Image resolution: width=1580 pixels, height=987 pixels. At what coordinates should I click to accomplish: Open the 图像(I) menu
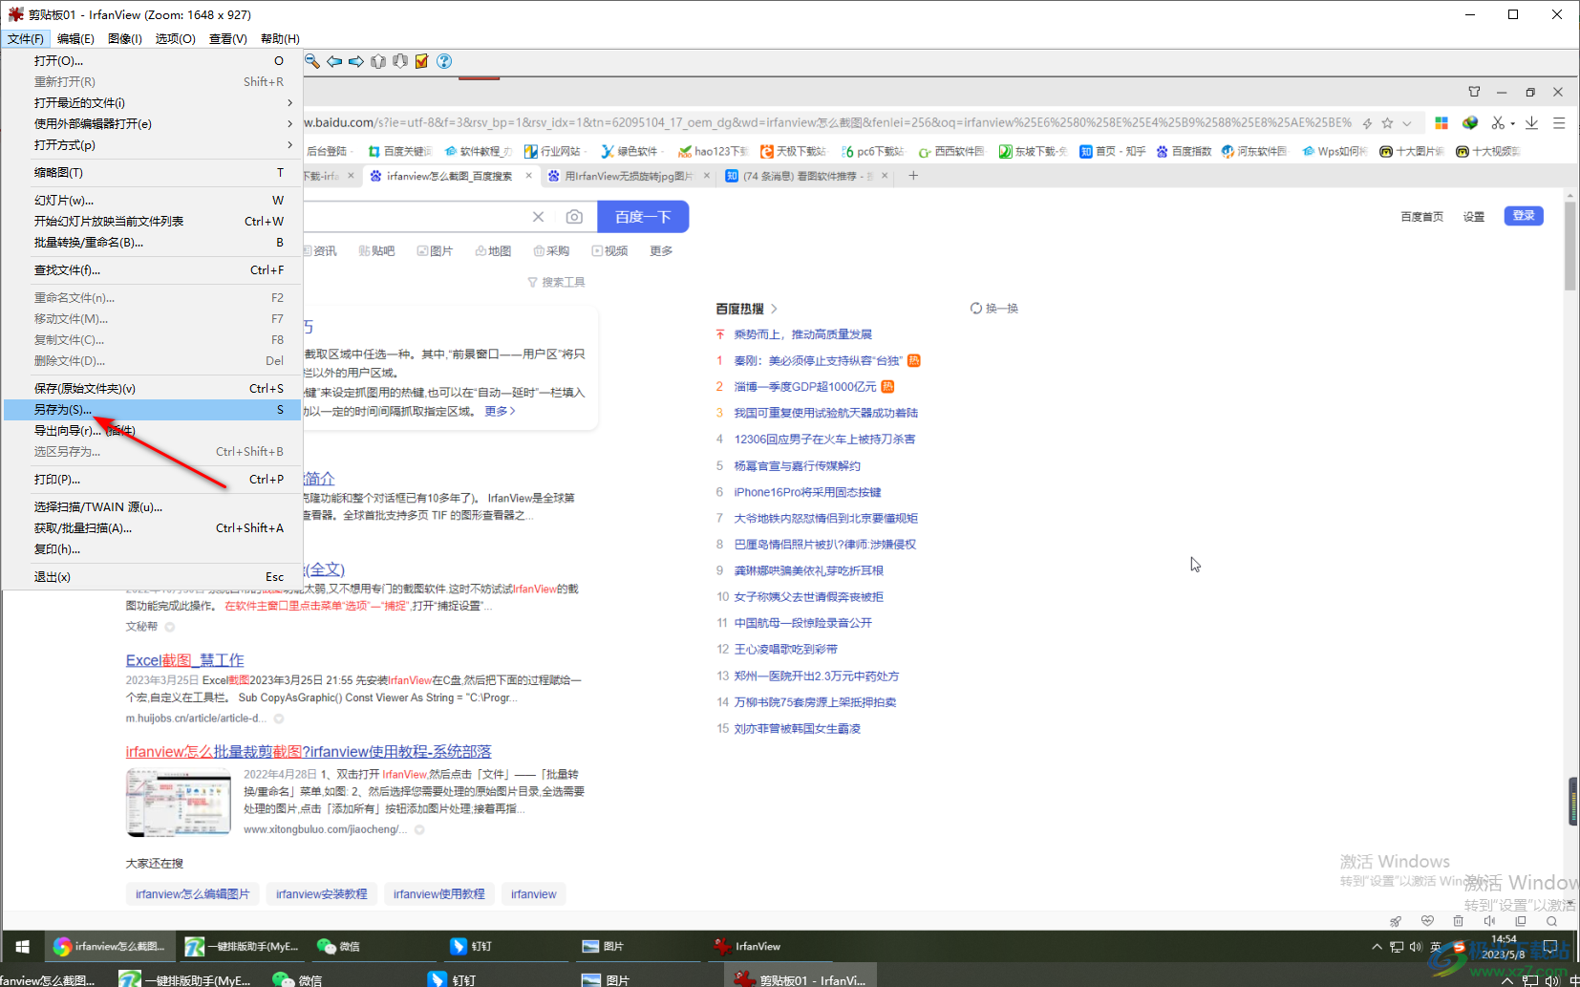click(x=124, y=38)
